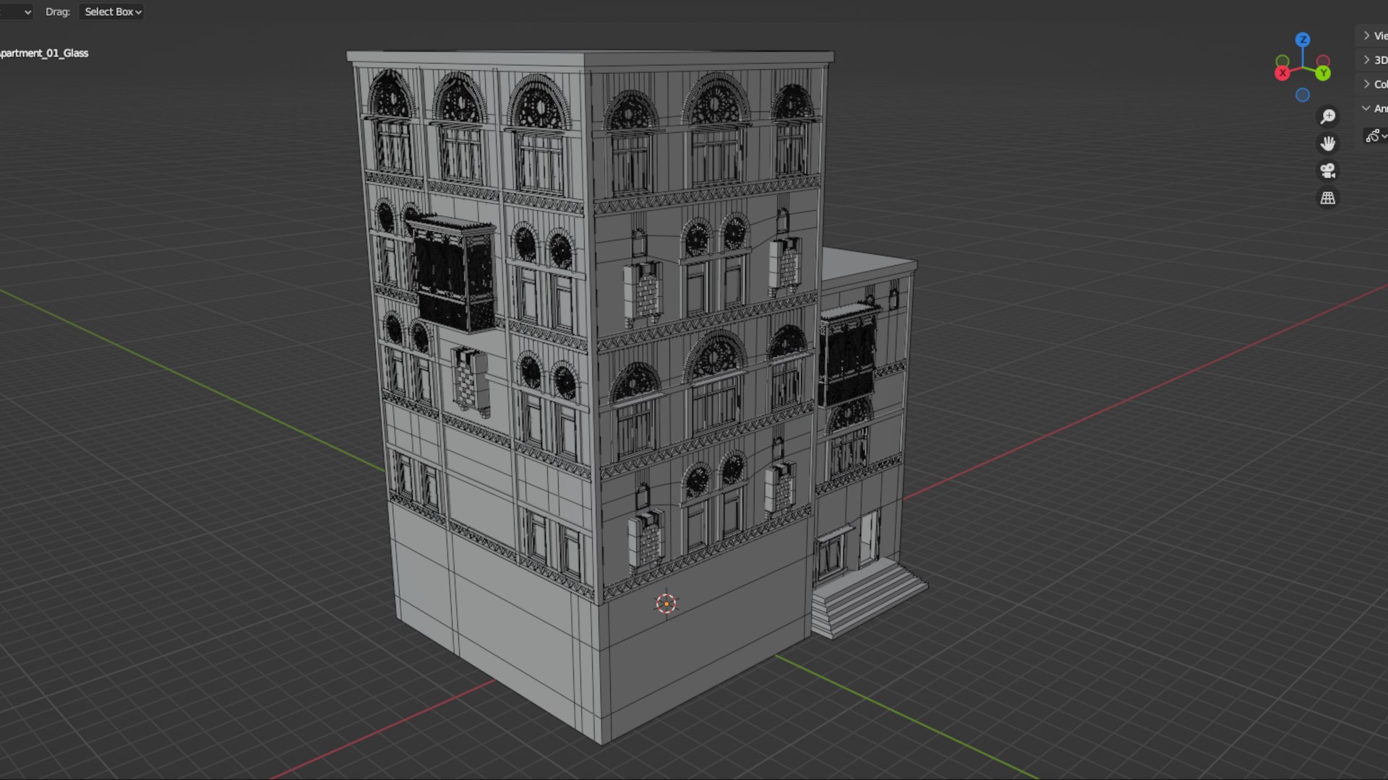The height and width of the screenshot is (780, 1388).
Task: Open the cut-off dropdown left of Drag label
Action: pos(16,12)
